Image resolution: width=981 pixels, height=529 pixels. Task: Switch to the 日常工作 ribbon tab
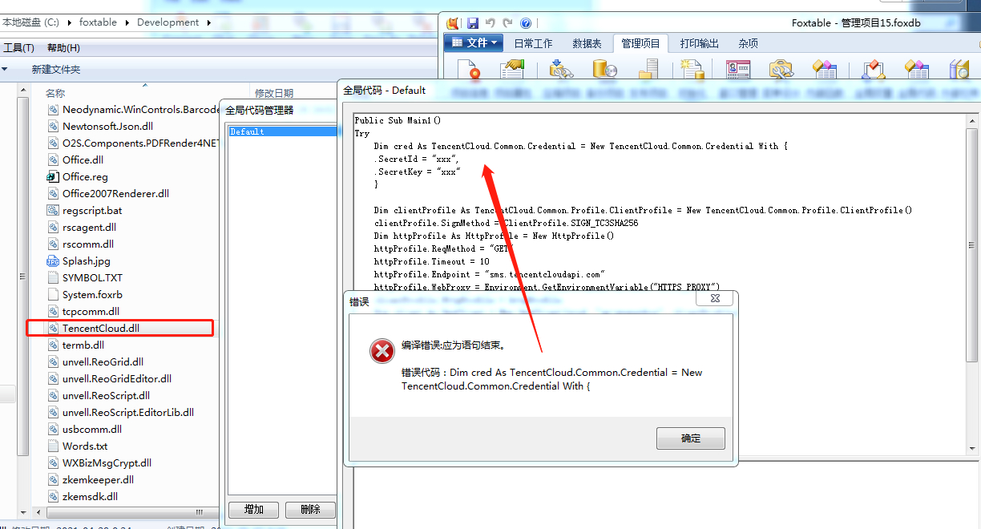coord(533,43)
